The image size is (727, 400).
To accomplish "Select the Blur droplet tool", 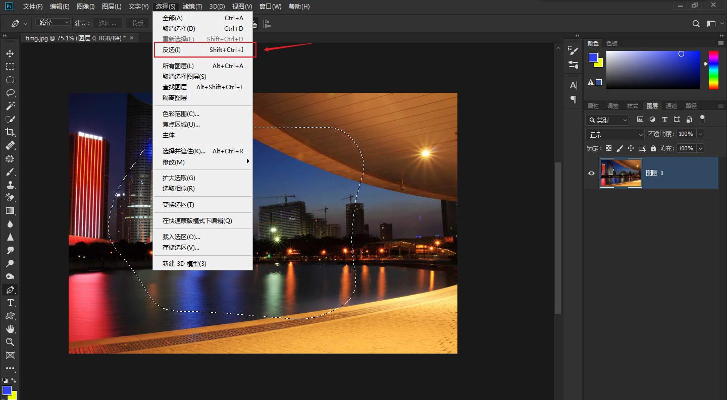I will tap(10, 224).
